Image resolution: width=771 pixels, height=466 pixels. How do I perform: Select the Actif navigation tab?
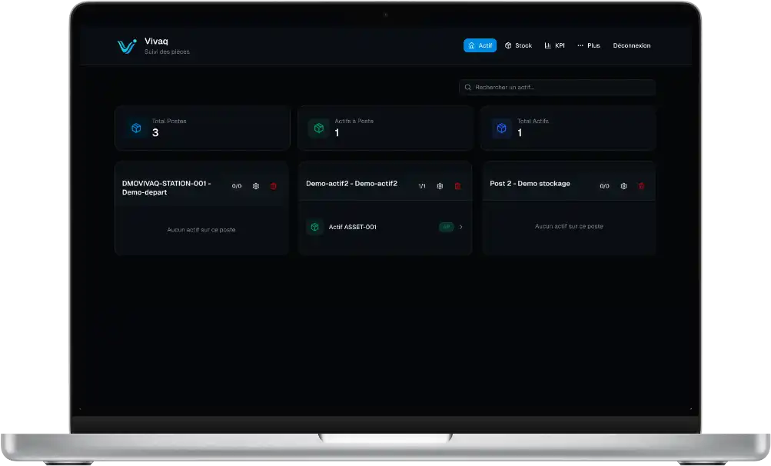point(480,46)
